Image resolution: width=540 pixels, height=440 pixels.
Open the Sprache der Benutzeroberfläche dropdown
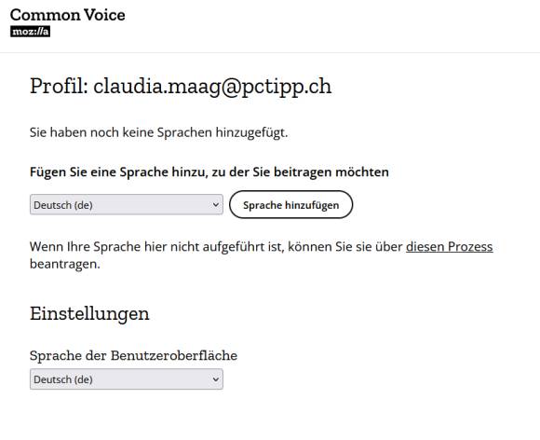(x=127, y=379)
